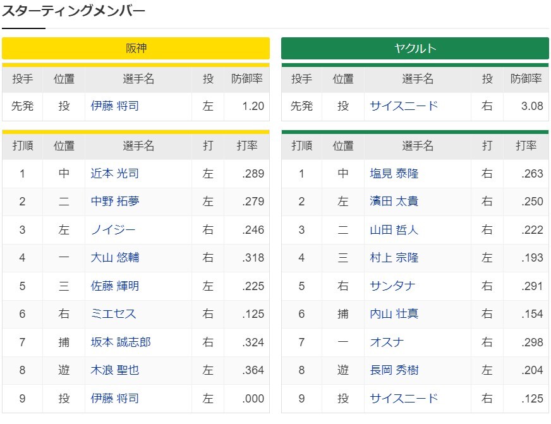Click 木浪 聖也 shortstop link
551x424 pixels.
(114, 370)
